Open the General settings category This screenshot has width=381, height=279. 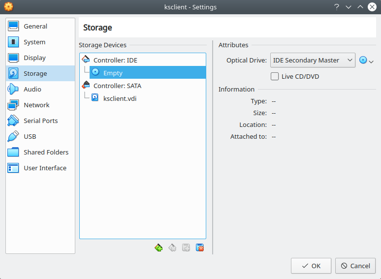40,26
